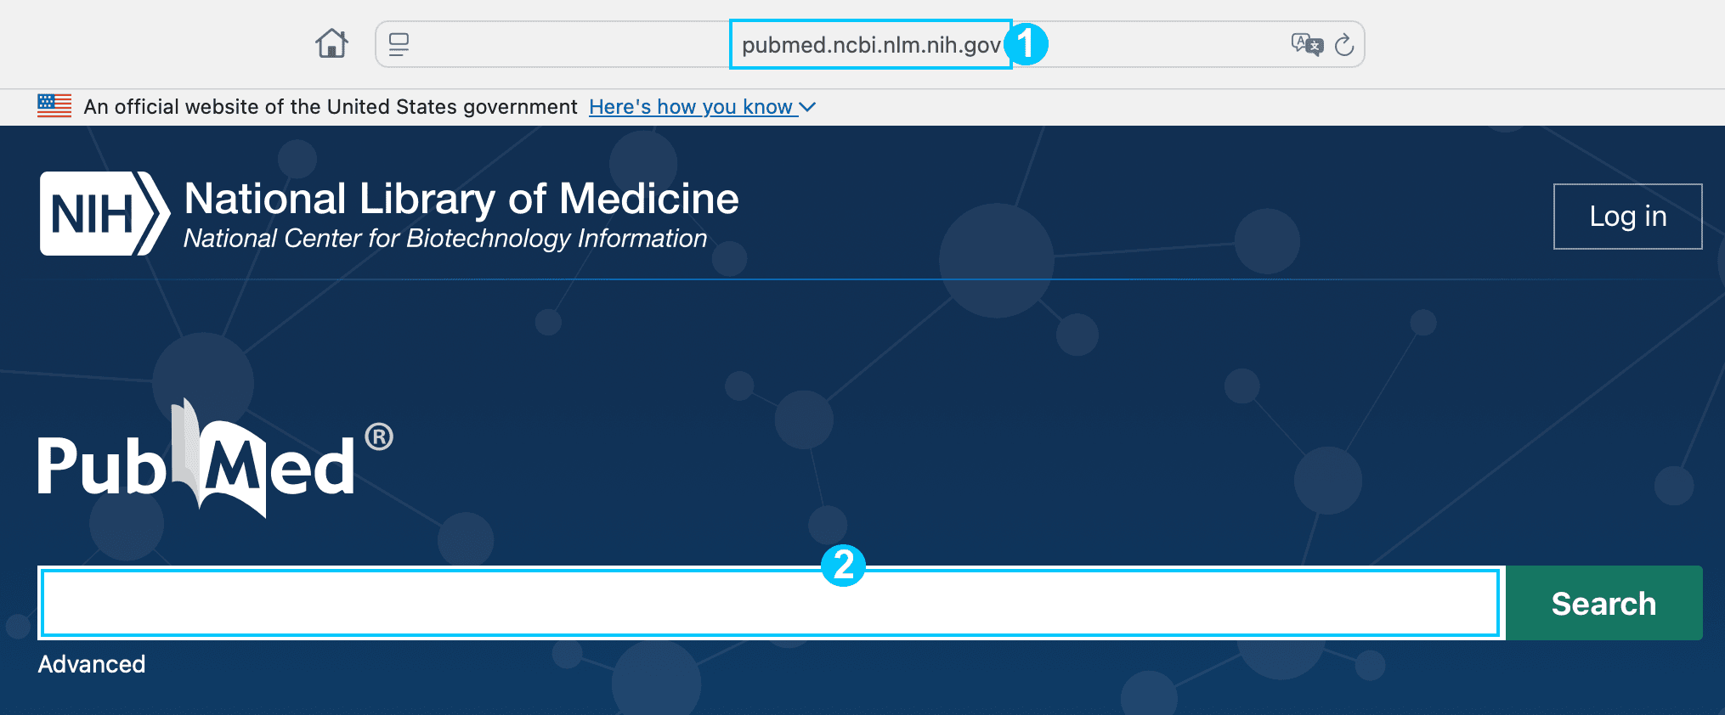Focus the PubMed search text field
Image resolution: width=1725 pixels, height=715 pixels.
click(x=771, y=603)
